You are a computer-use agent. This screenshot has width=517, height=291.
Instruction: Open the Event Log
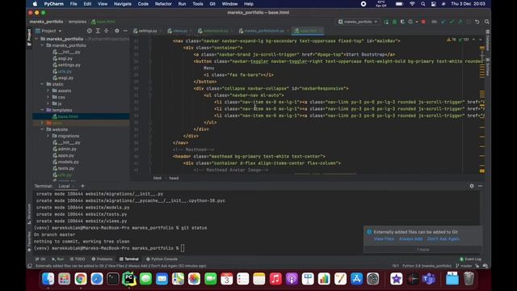(470, 259)
